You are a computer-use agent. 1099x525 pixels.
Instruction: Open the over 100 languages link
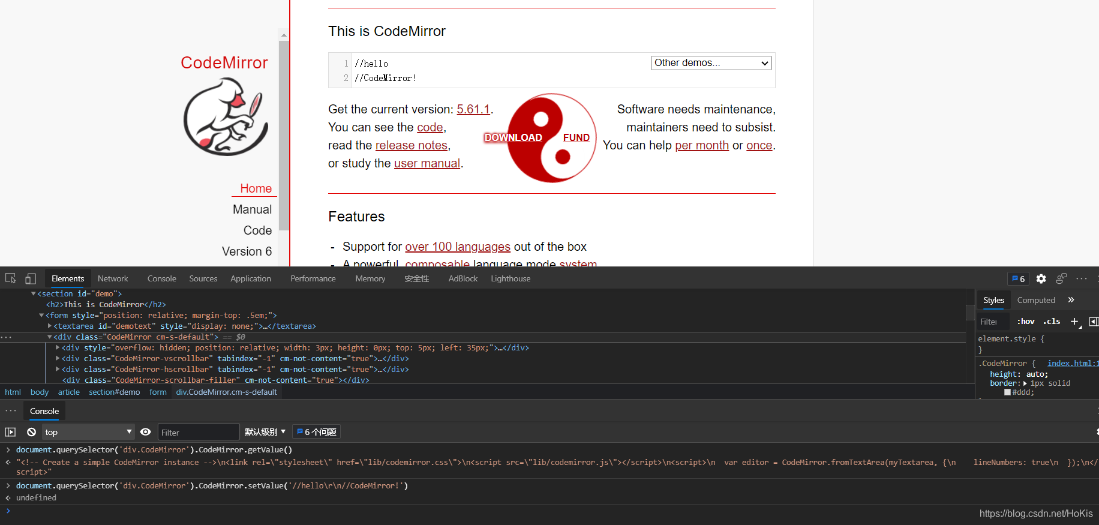458,247
